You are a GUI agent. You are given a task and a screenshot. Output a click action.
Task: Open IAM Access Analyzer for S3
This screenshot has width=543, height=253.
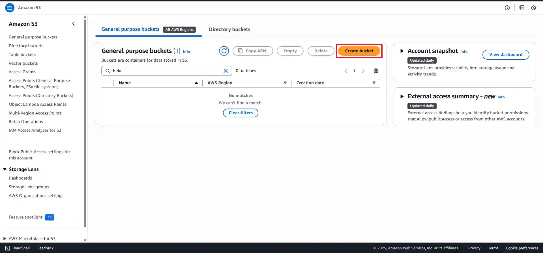[x=35, y=130]
